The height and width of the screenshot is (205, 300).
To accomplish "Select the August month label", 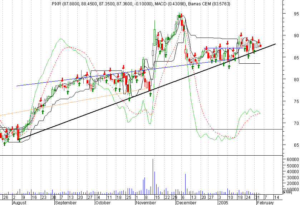I will pos(19,202).
